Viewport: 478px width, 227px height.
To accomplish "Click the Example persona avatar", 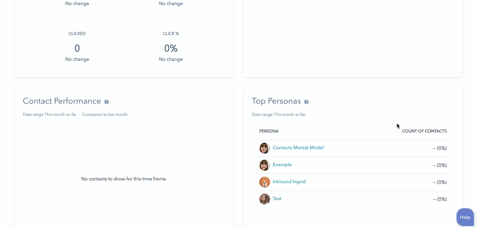I will (265, 165).
